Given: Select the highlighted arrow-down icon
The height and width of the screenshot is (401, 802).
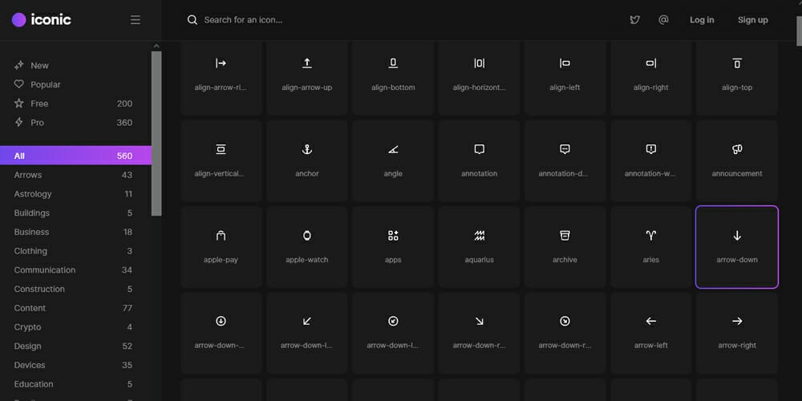Looking at the screenshot, I should point(737,247).
